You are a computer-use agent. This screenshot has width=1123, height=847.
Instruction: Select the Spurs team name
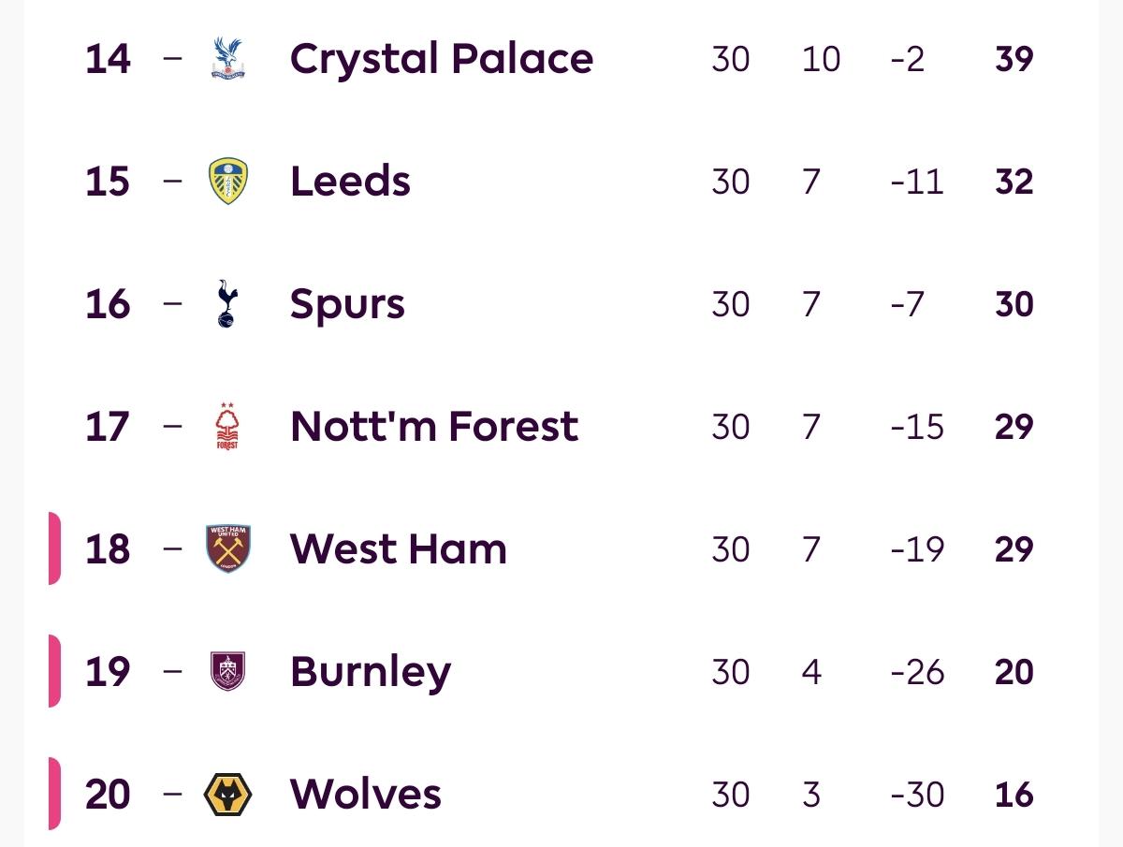coord(347,304)
